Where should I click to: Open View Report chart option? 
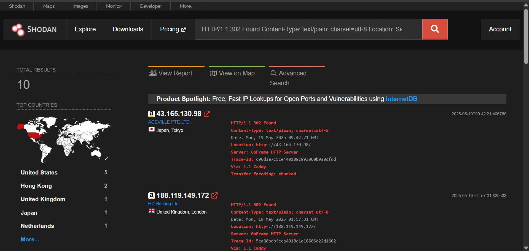click(171, 73)
